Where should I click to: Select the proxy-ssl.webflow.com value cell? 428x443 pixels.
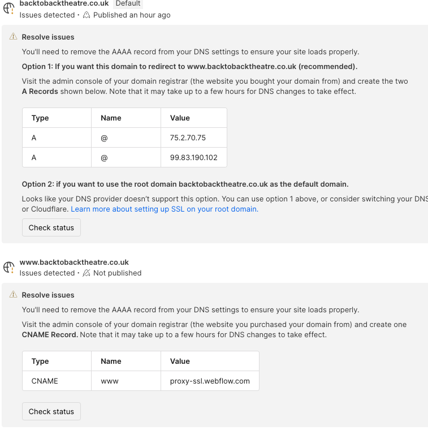[210, 381]
